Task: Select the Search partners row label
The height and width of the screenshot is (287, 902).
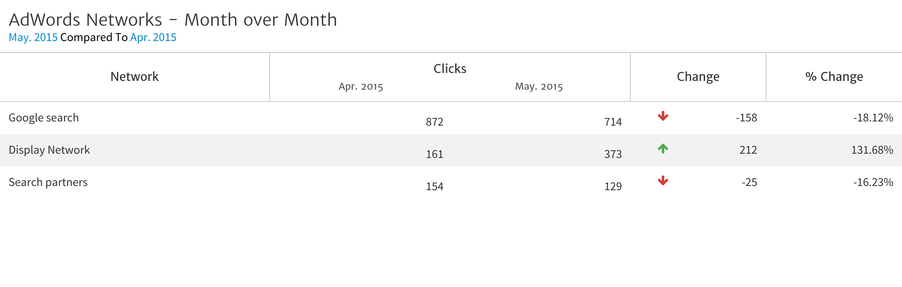Action: point(48,182)
